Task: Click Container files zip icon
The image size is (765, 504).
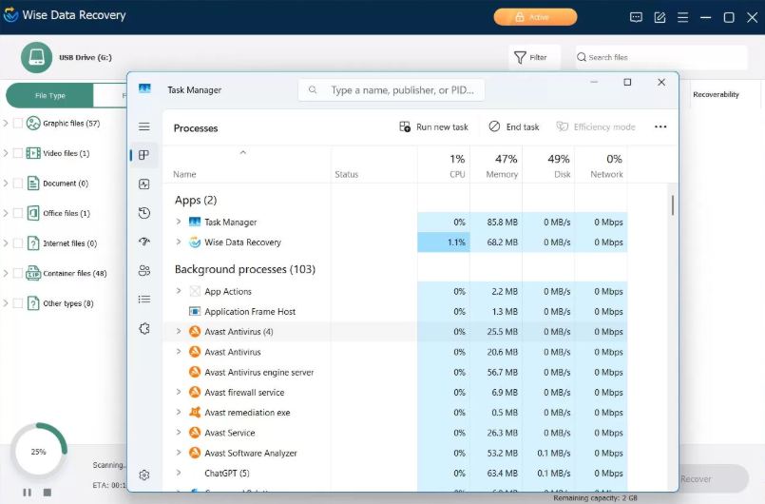Action: (x=33, y=273)
